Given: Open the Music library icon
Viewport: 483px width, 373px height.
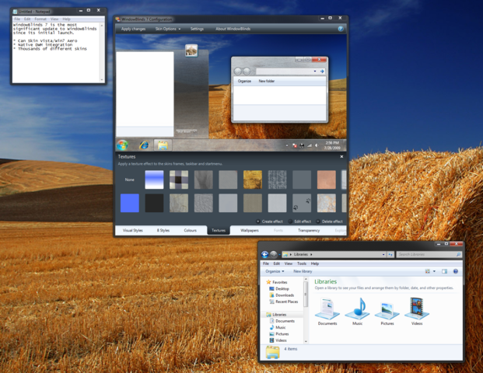Looking at the screenshot, I should pyautogui.click(x=357, y=311).
